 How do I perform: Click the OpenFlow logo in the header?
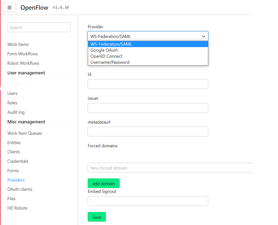[34, 7]
